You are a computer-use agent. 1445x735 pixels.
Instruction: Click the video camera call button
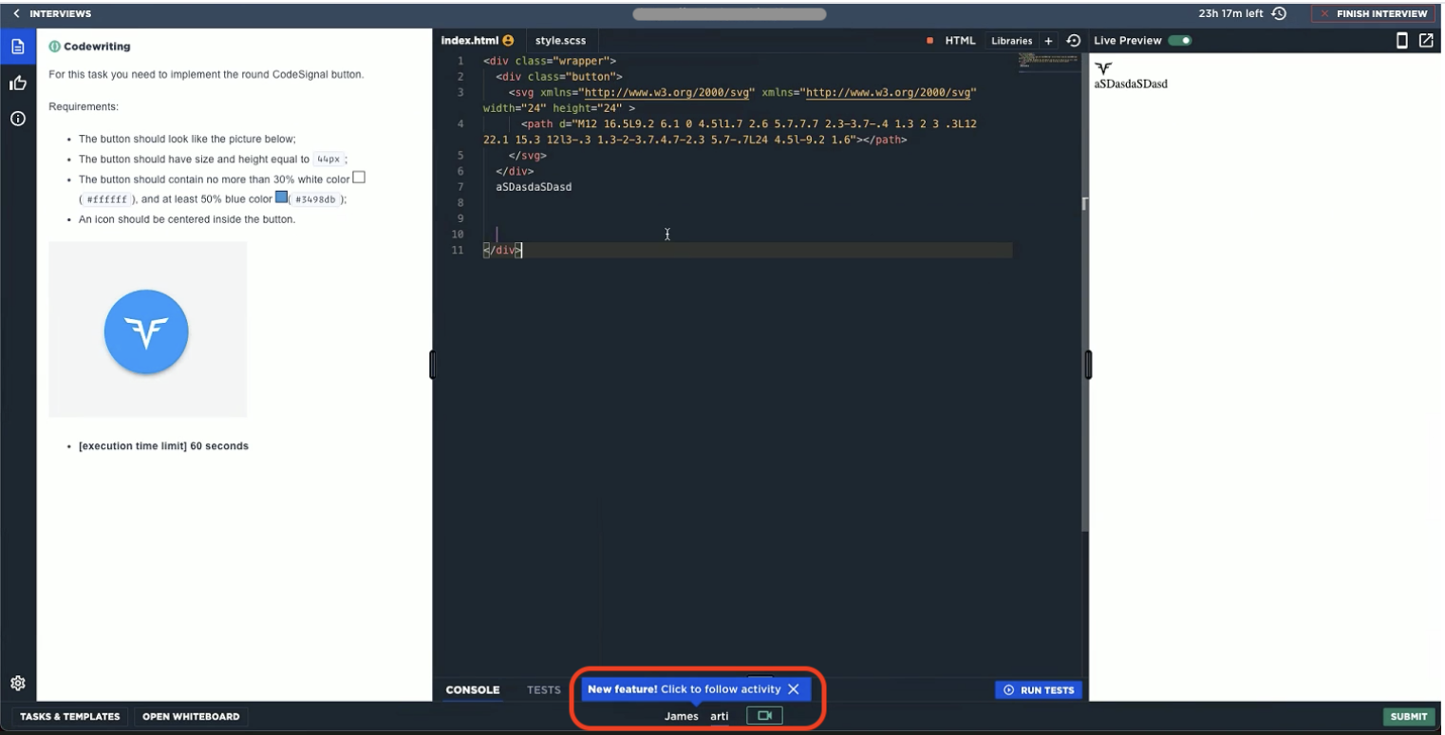764,715
